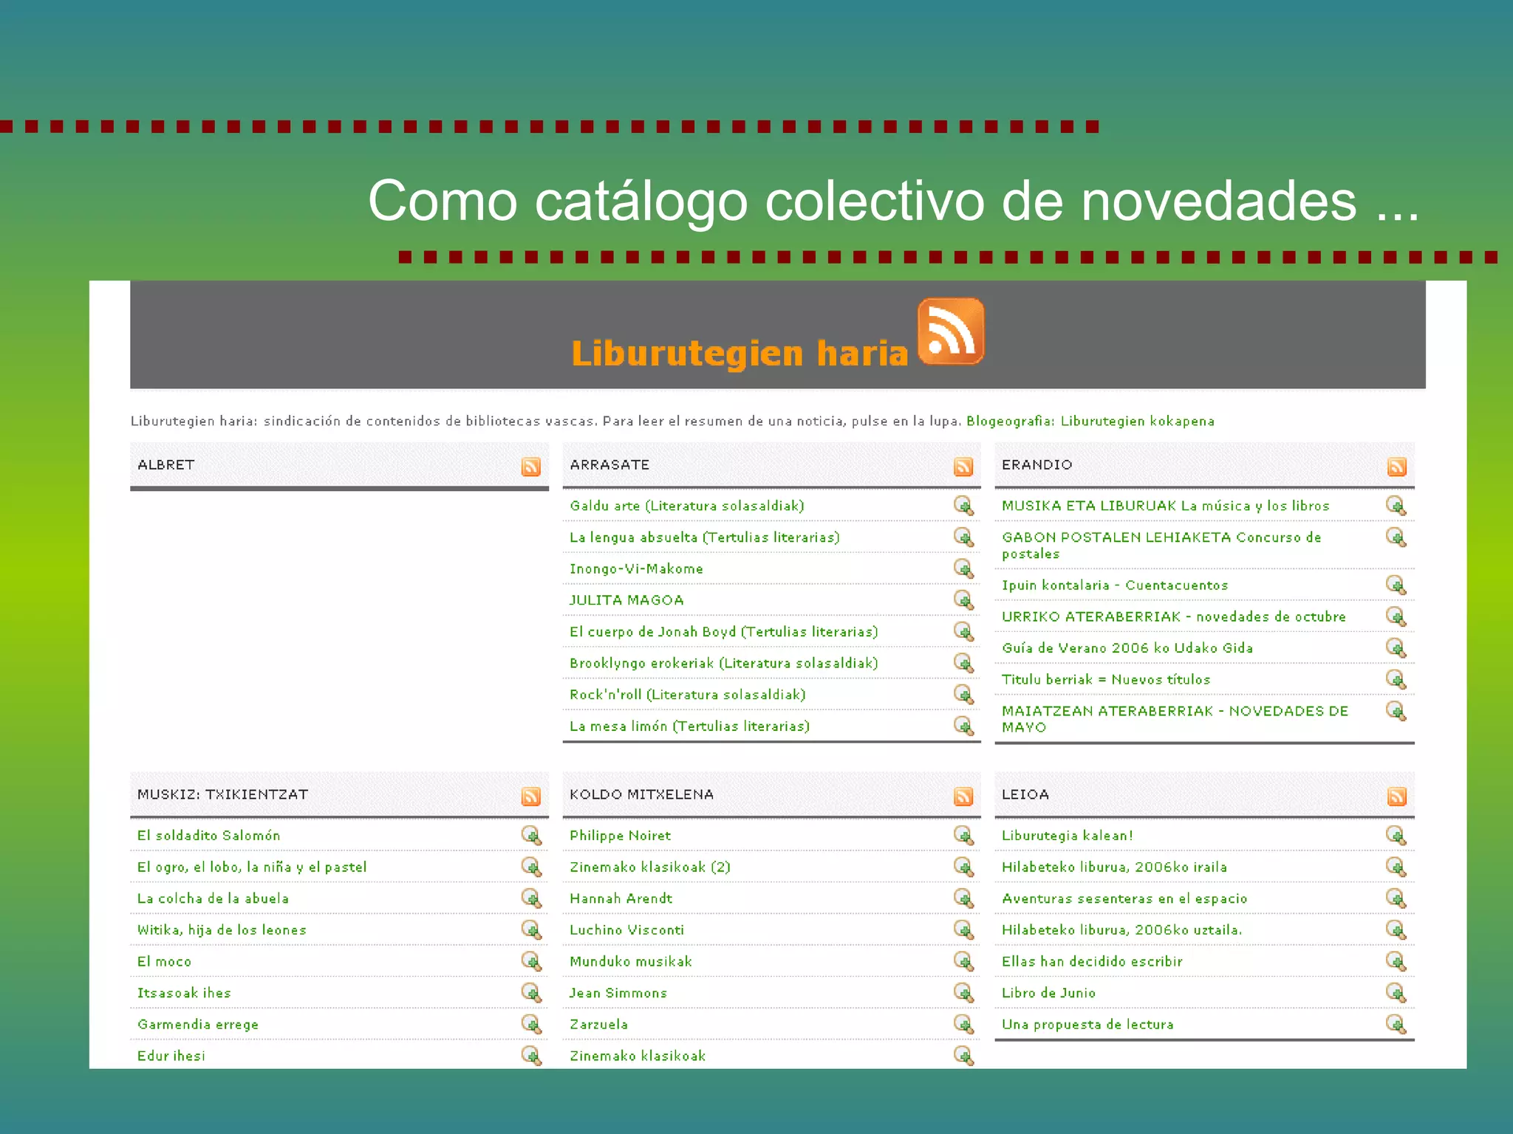Open Zinemako klasikoak (2) link
The image size is (1513, 1134).
tap(649, 867)
